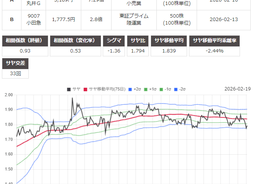This screenshot has height=184, width=253.
Task: Toggle the サヤ series in the chart legend
Action: pos(73,89)
